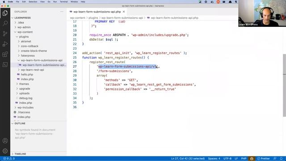
Task: Change indentation via Spaces: 4
Action: click(x=214, y=159)
